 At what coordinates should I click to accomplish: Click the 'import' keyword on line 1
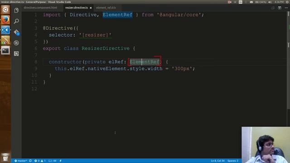[52, 15]
